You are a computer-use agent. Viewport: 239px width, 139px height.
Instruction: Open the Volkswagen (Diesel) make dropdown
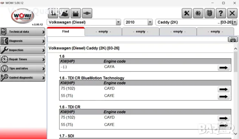tap(118, 22)
